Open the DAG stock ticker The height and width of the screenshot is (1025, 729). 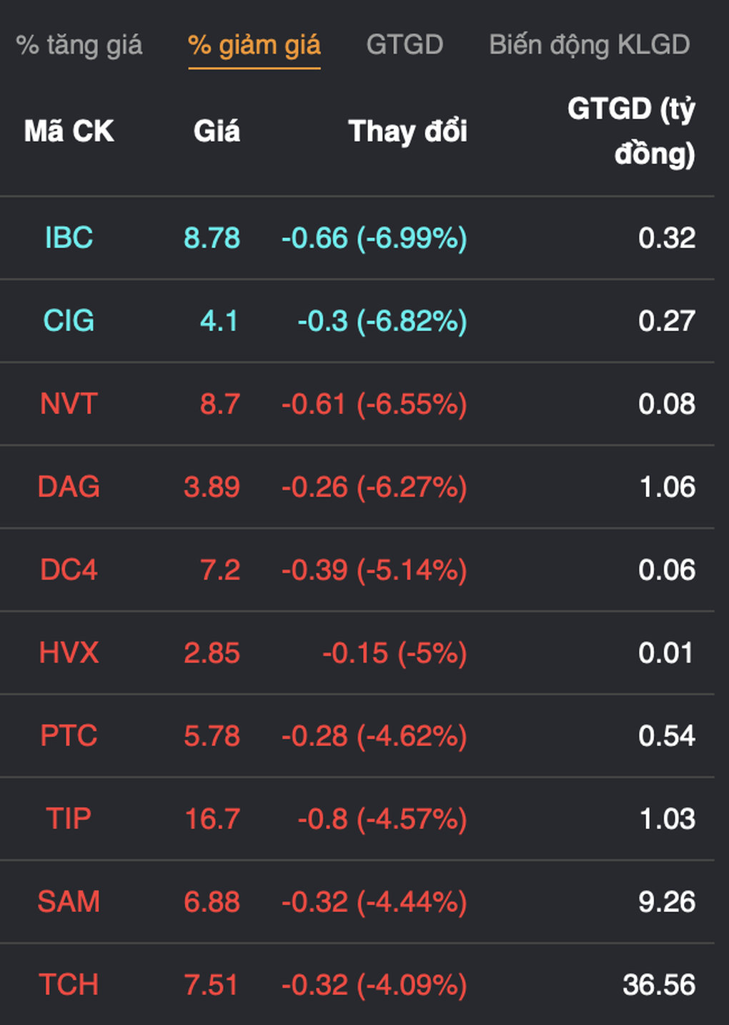coord(69,487)
